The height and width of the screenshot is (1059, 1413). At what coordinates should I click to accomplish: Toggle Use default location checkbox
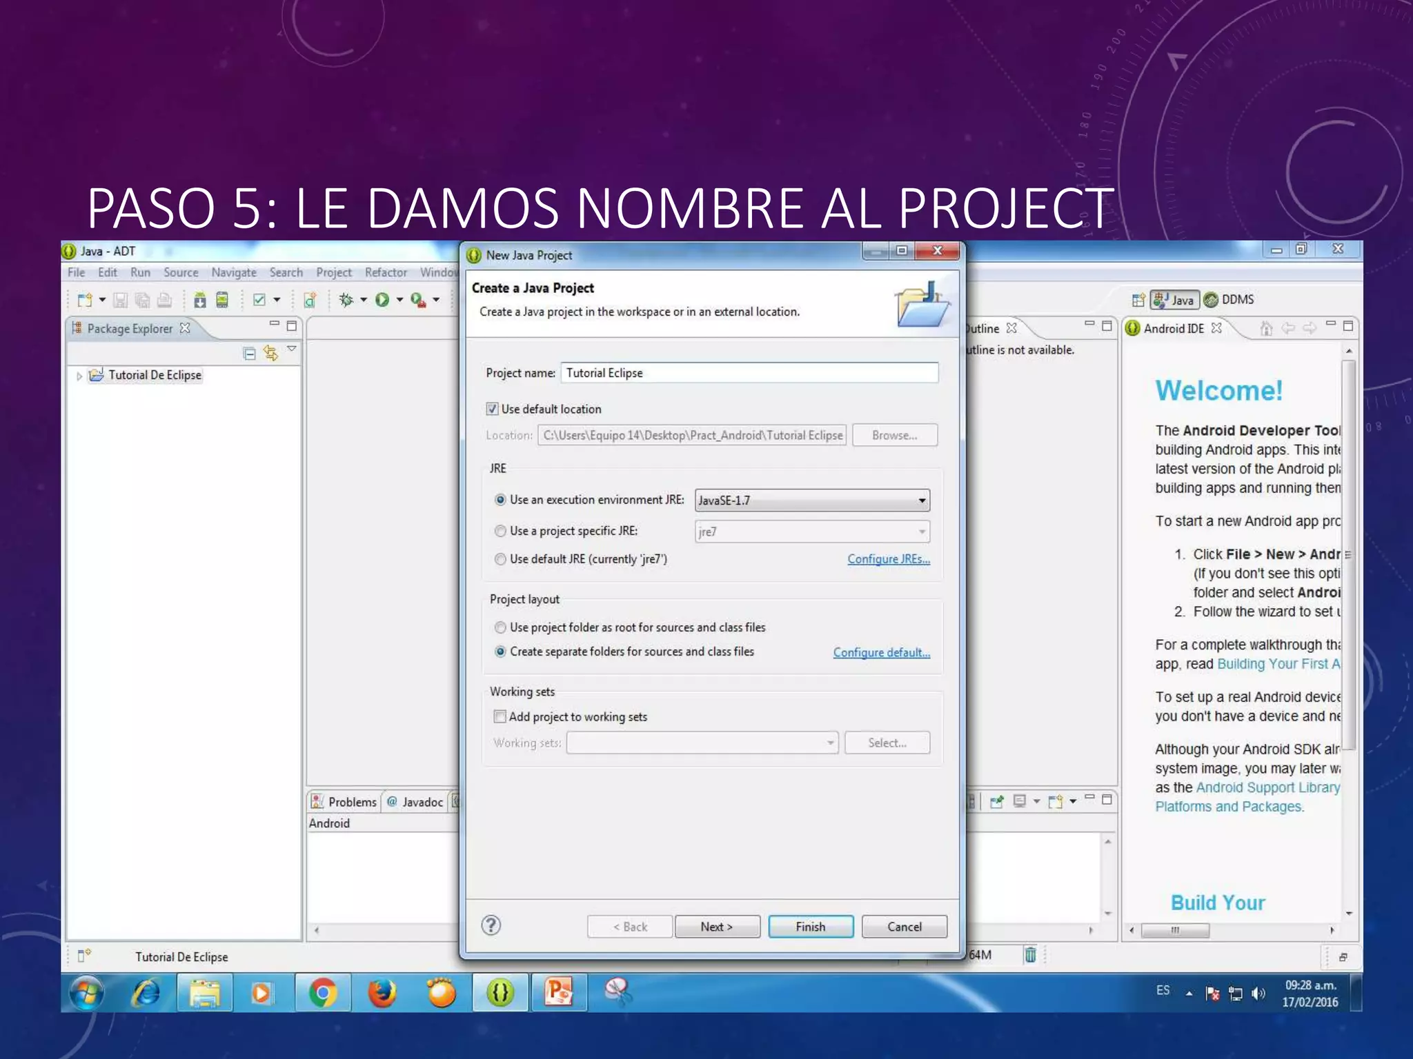[492, 409]
